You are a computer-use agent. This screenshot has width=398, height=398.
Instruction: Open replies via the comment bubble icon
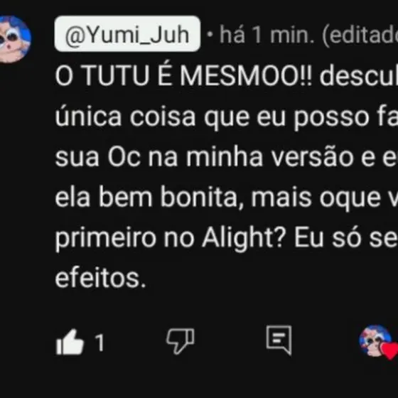[279, 340]
